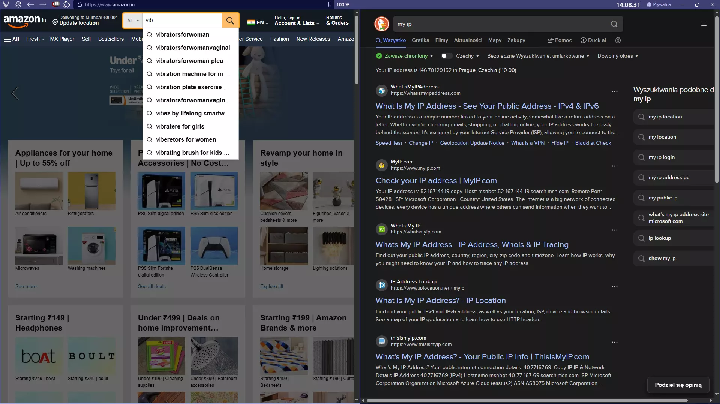The image size is (720, 404).
Task: Click Returns & Orders
Action: pyautogui.click(x=337, y=21)
